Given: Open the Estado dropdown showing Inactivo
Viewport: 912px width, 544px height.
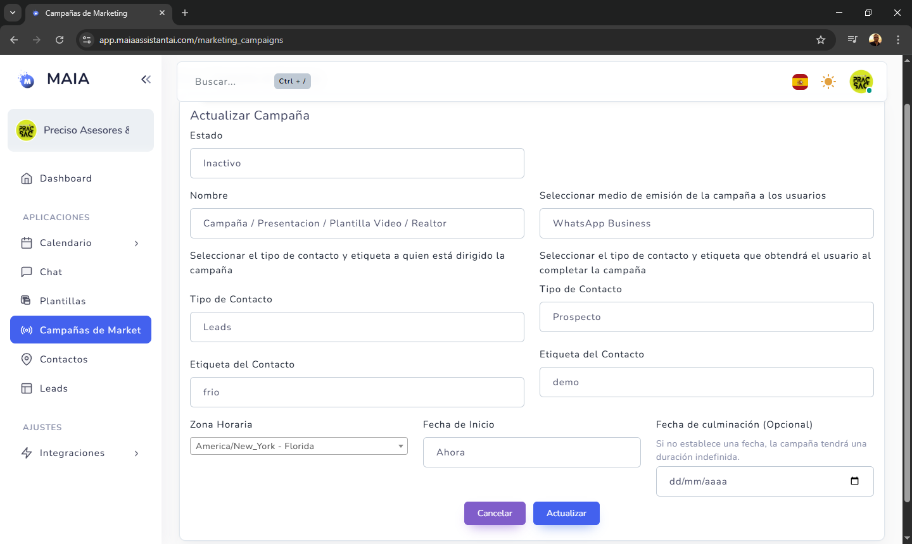Looking at the screenshot, I should (357, 163).
